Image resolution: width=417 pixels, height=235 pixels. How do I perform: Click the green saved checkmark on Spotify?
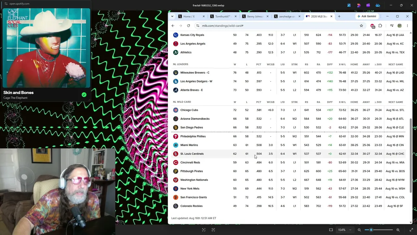[x=84, y=95]
